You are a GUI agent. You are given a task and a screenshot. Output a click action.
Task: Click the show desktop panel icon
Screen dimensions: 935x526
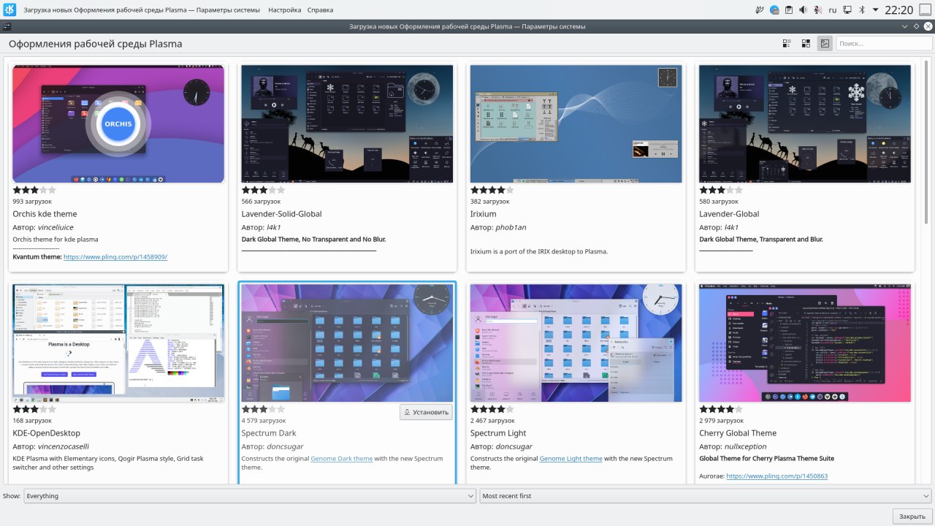click(x=924, y=10)
